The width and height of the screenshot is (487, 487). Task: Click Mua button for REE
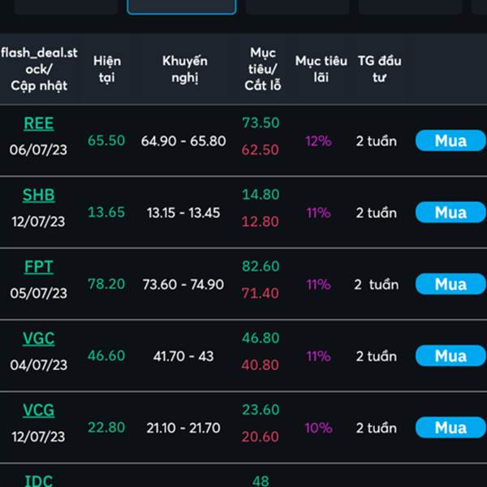click(x=450, y=140)
